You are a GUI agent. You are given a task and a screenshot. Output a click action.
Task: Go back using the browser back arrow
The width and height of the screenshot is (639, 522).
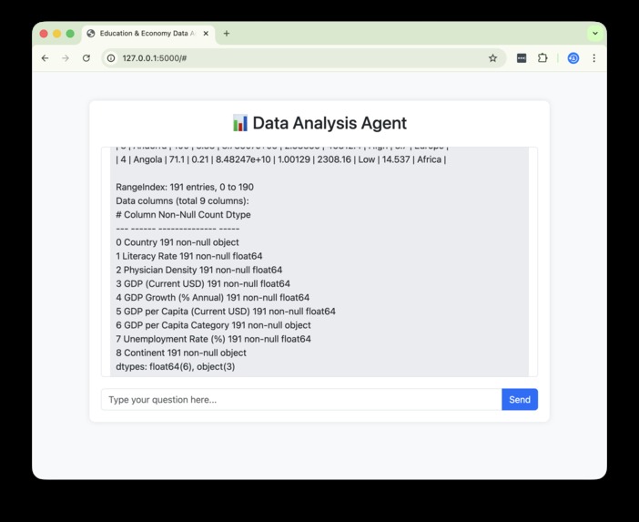click(45, 58)
